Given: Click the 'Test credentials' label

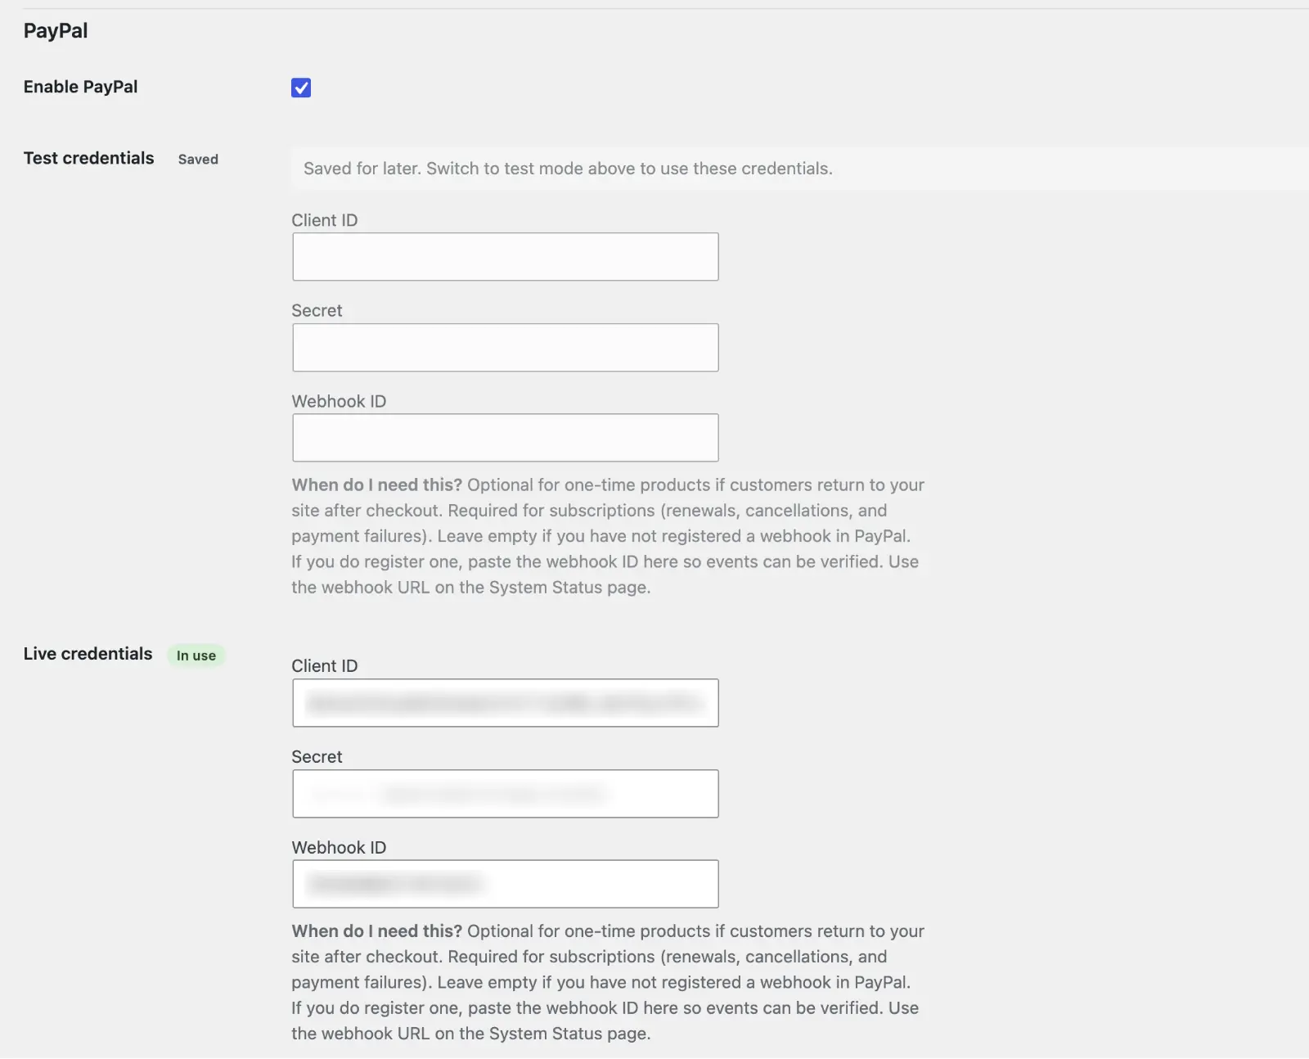Looking at the screenshot, I should pyautogui.click(x=88, y=158).
